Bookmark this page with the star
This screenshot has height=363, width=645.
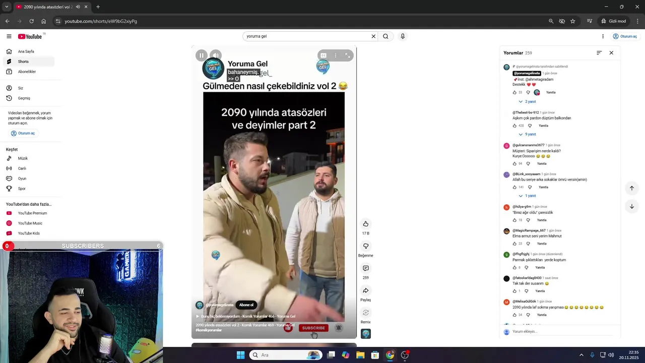pyautogui.click(x=573, y=21)
